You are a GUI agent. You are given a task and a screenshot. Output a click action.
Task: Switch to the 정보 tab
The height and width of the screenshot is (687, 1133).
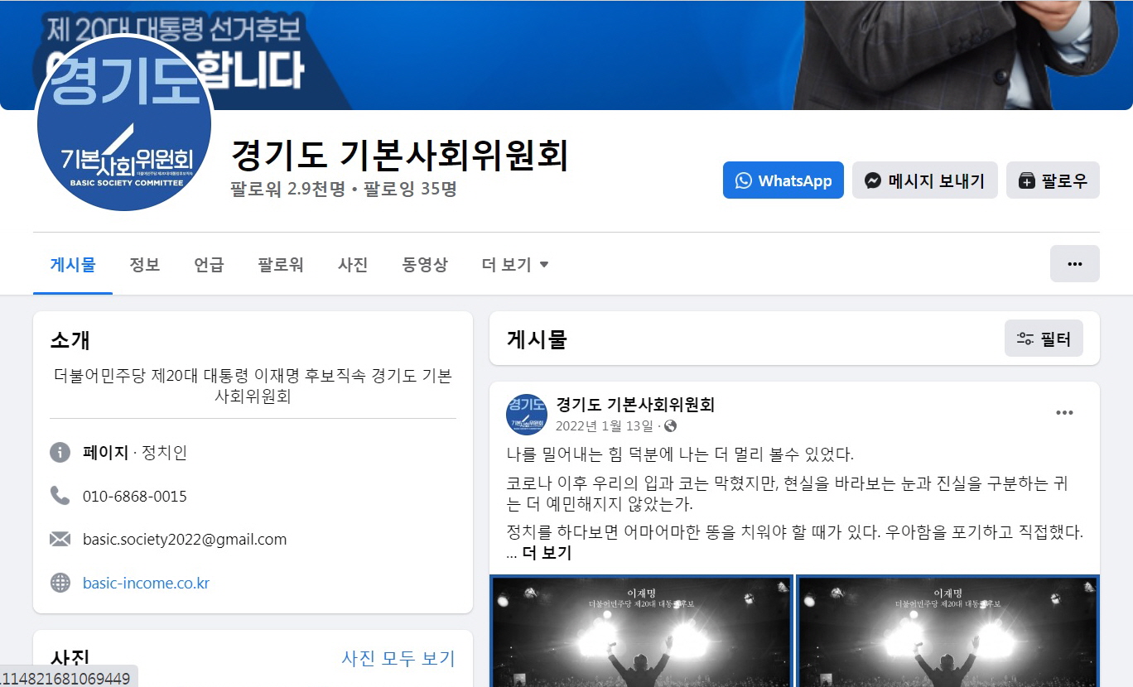[x=144, y=265]
